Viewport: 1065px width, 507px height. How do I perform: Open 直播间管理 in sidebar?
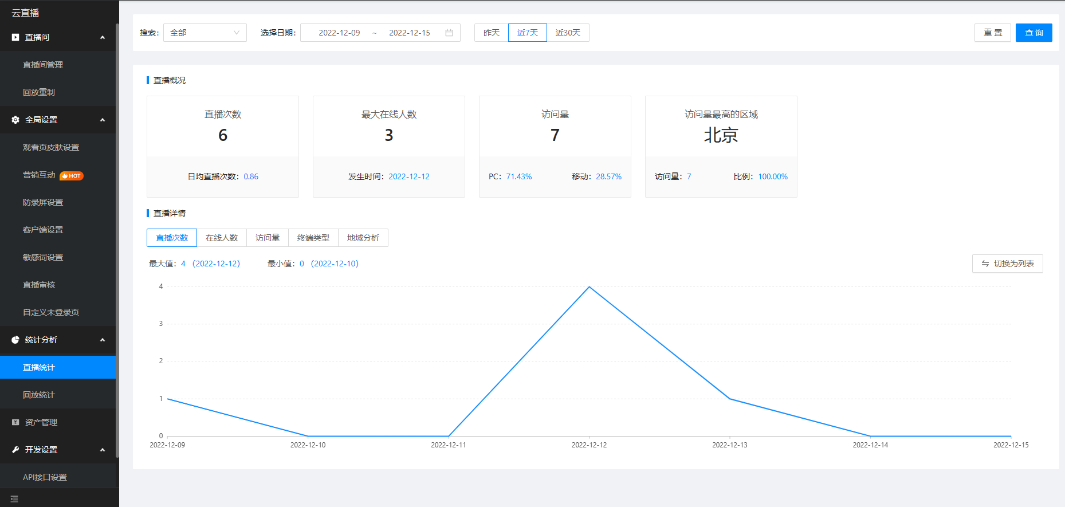(x=58, y=65)
